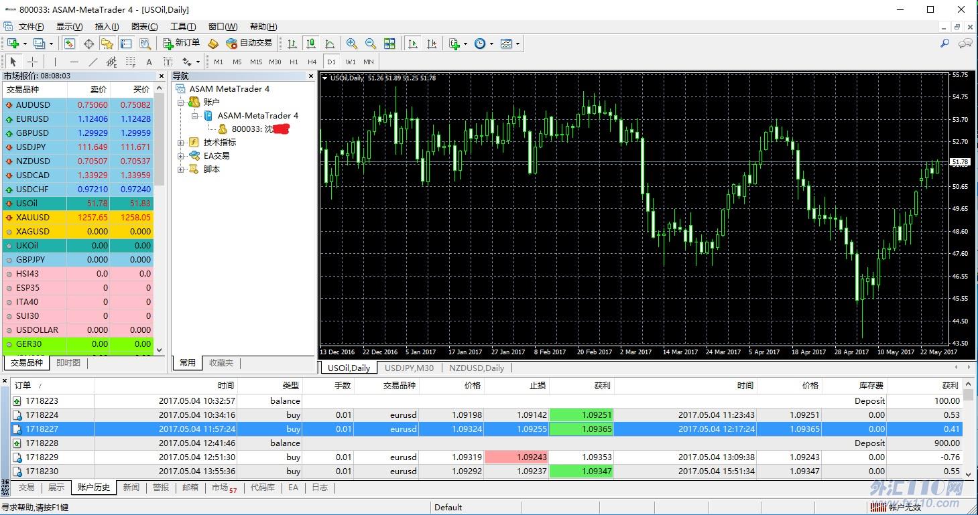
Task: Toggle the Market Watch window icon
Action: (70, 44)
